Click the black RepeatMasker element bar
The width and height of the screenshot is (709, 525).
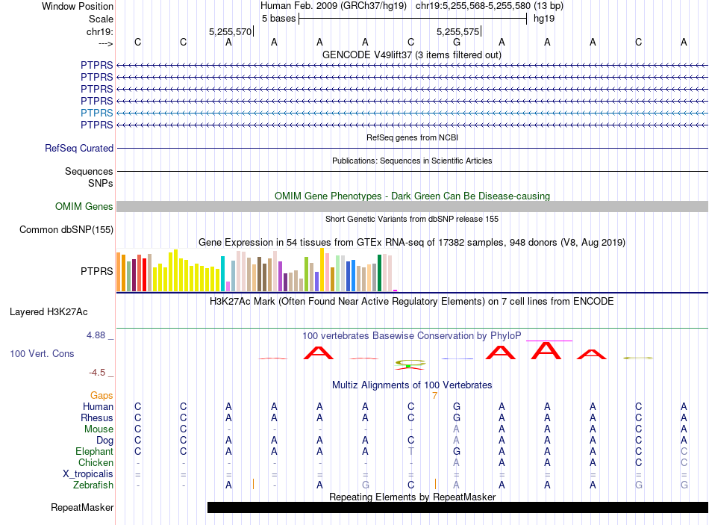(x=457, y=507)
